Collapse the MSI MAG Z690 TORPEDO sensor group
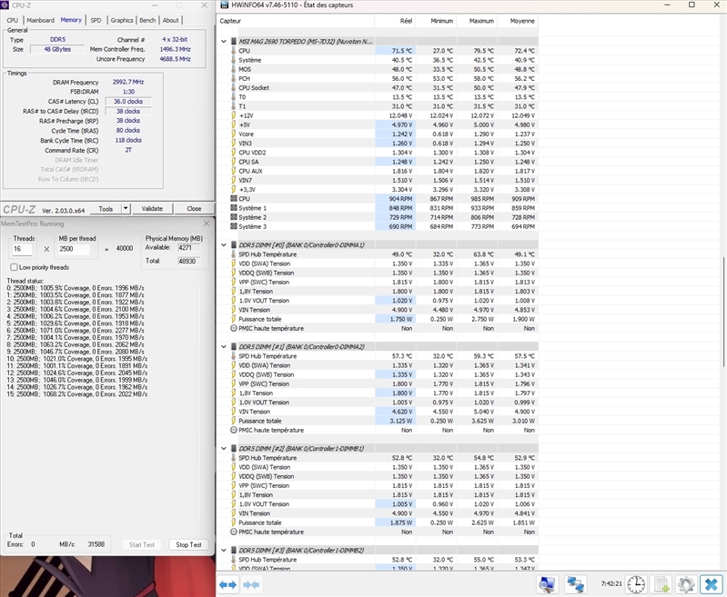The image size is (727, 597). (x=223, y=41)
